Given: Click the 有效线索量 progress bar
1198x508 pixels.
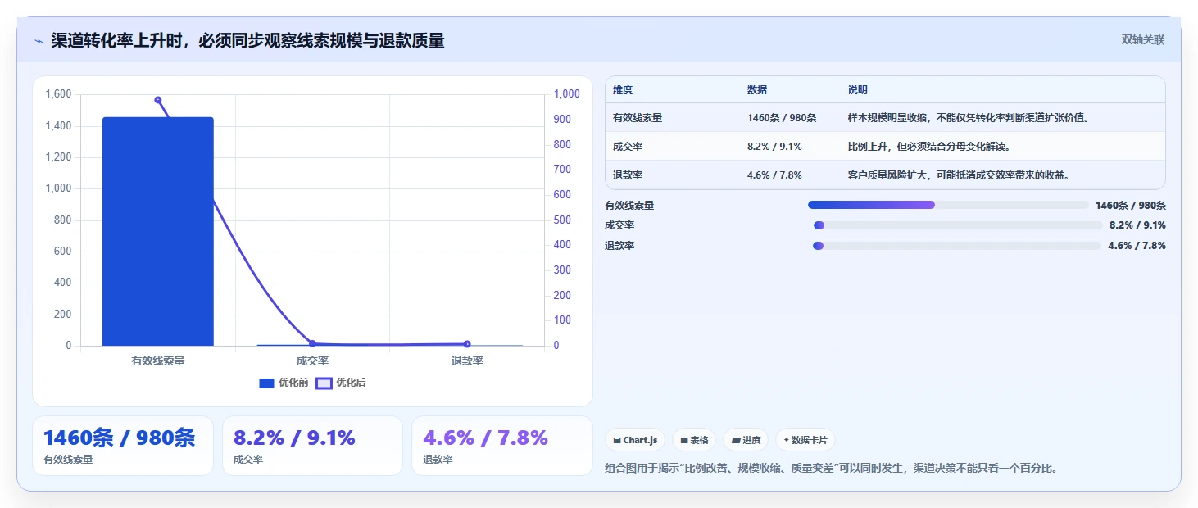Looking at the screenshot, I should coord(948,205).
